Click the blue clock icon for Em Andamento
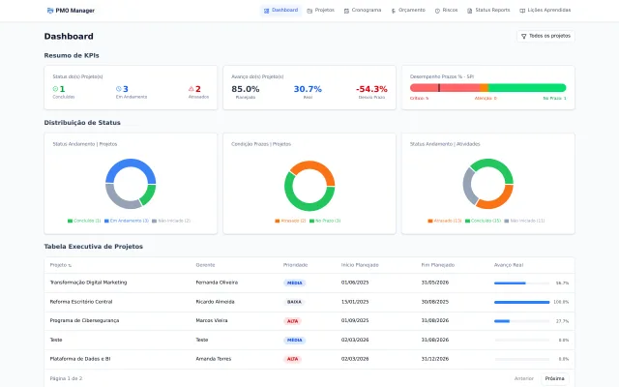 tap(118, 89)
